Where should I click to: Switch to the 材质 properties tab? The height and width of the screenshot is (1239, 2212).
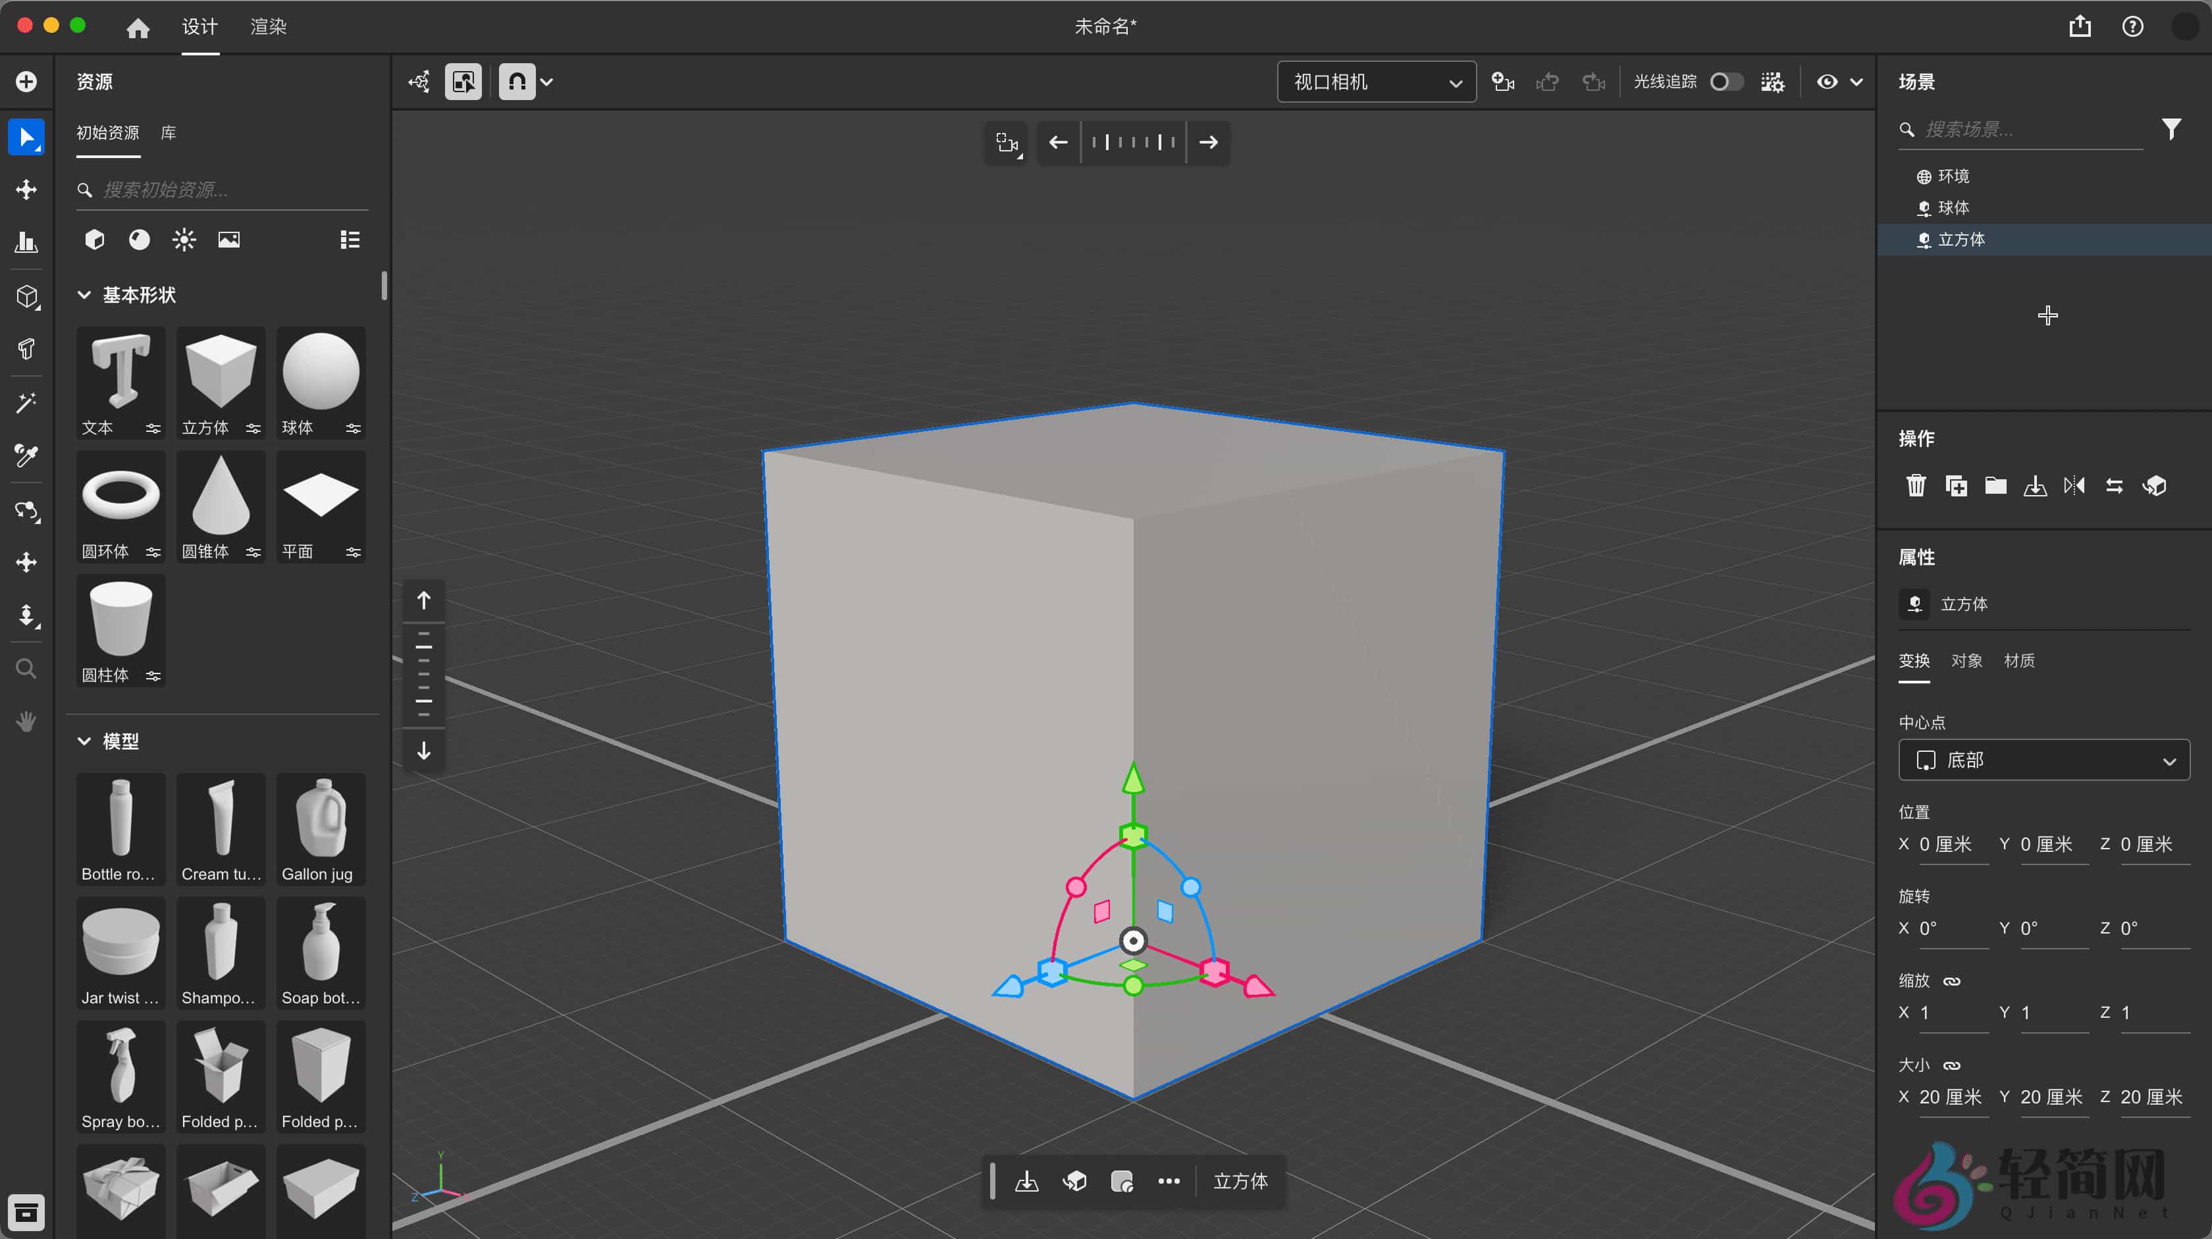[2020, 660]
